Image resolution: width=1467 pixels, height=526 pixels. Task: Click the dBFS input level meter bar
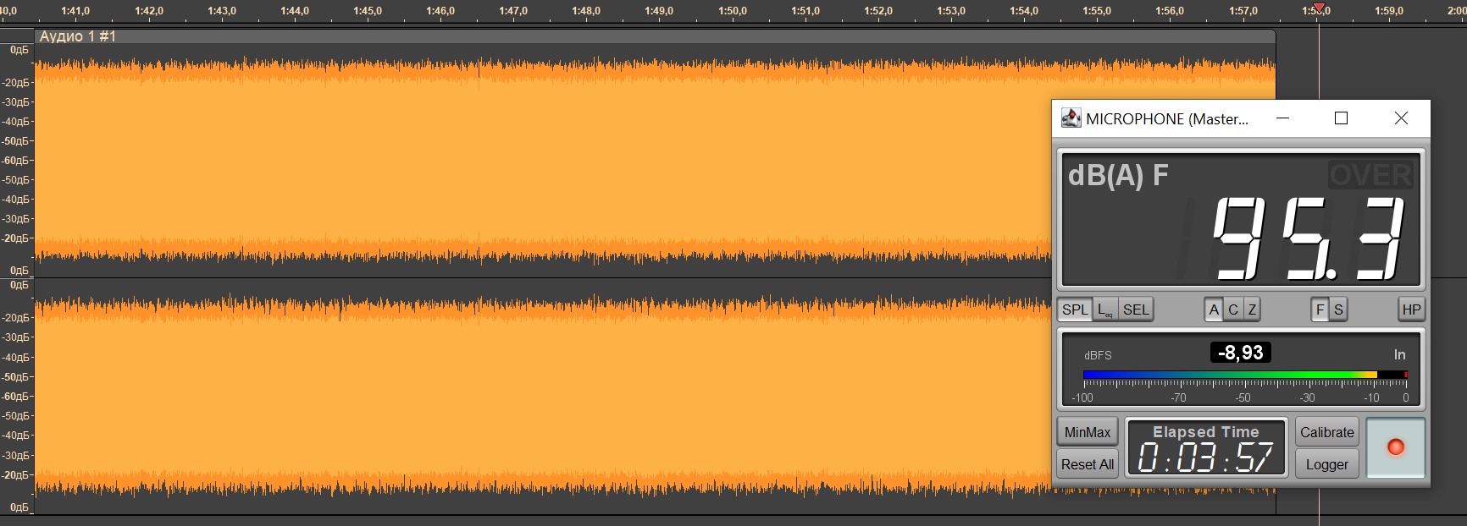pyautogui.click(x=1245, y=374)
